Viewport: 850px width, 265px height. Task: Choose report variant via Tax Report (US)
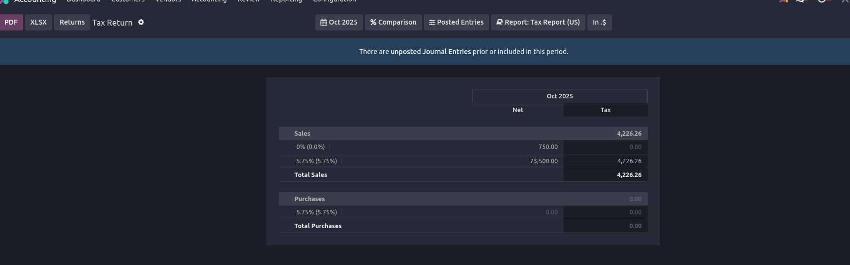[538, 23]
